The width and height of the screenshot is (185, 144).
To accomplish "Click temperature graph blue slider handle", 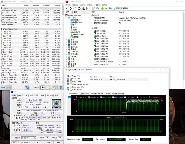I will click(x=69, y=97).
